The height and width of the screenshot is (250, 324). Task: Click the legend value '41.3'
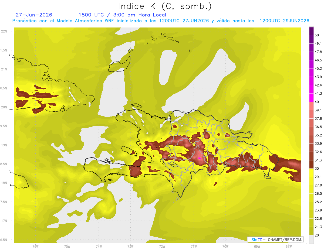318,94
